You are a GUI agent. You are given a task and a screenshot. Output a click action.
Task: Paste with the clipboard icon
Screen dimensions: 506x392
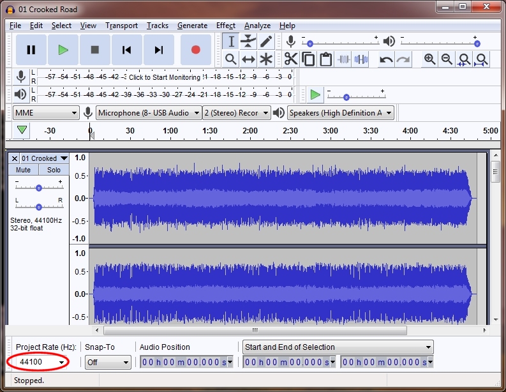(326, 59)
